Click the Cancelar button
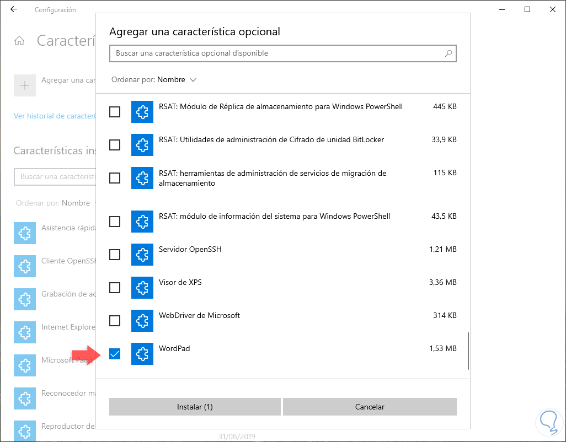Image resolution: width=566 pixels, height=442 pixels. [x=370, y=407]
